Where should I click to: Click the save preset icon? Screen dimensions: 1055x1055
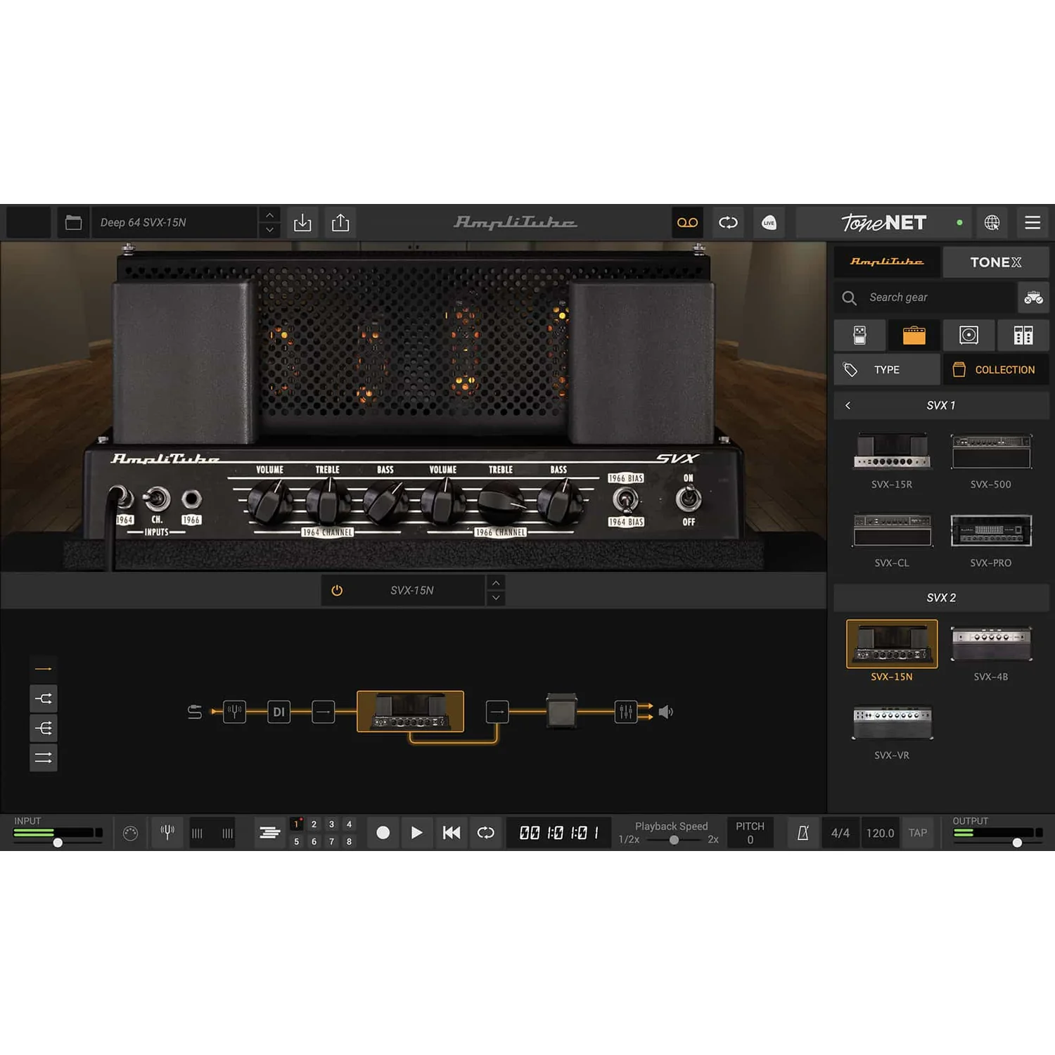[x=302, y=223]
